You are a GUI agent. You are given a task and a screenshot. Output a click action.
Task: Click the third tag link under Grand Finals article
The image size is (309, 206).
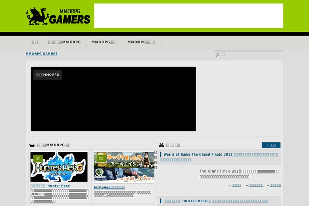click(276, 185)
